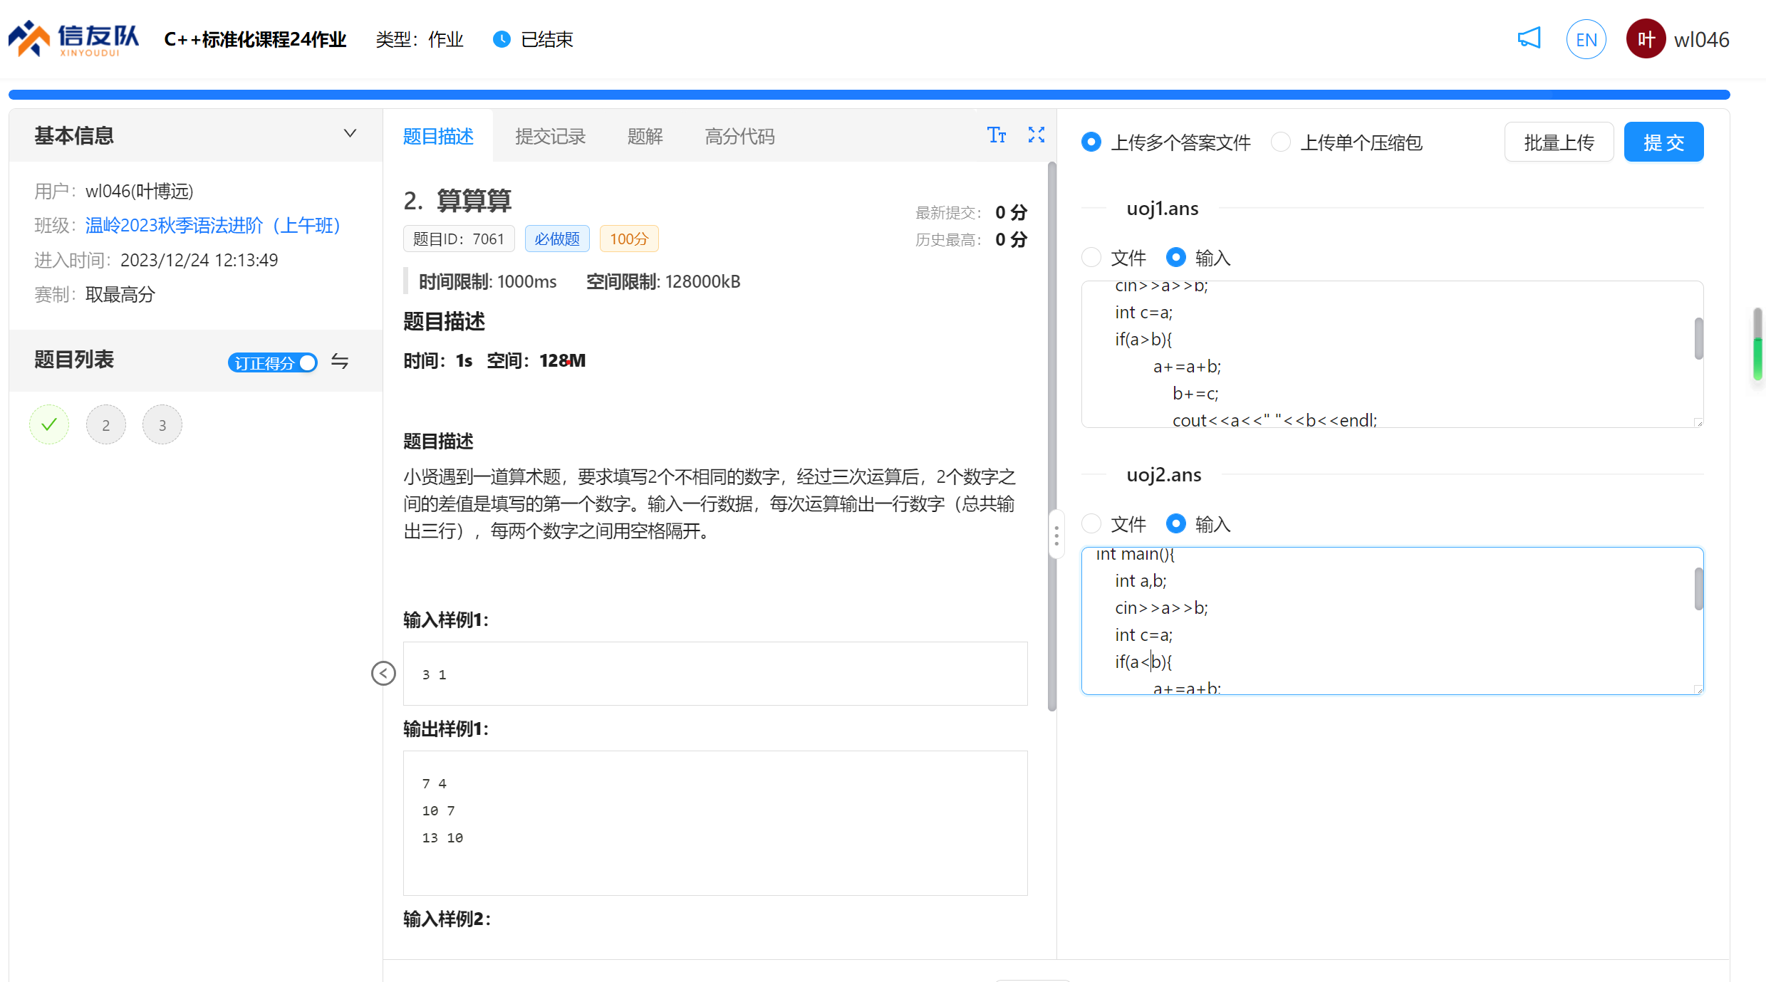The image size is (1766, 982).
Task: Open problem 2 in the list
Action: tap(105, 425)
